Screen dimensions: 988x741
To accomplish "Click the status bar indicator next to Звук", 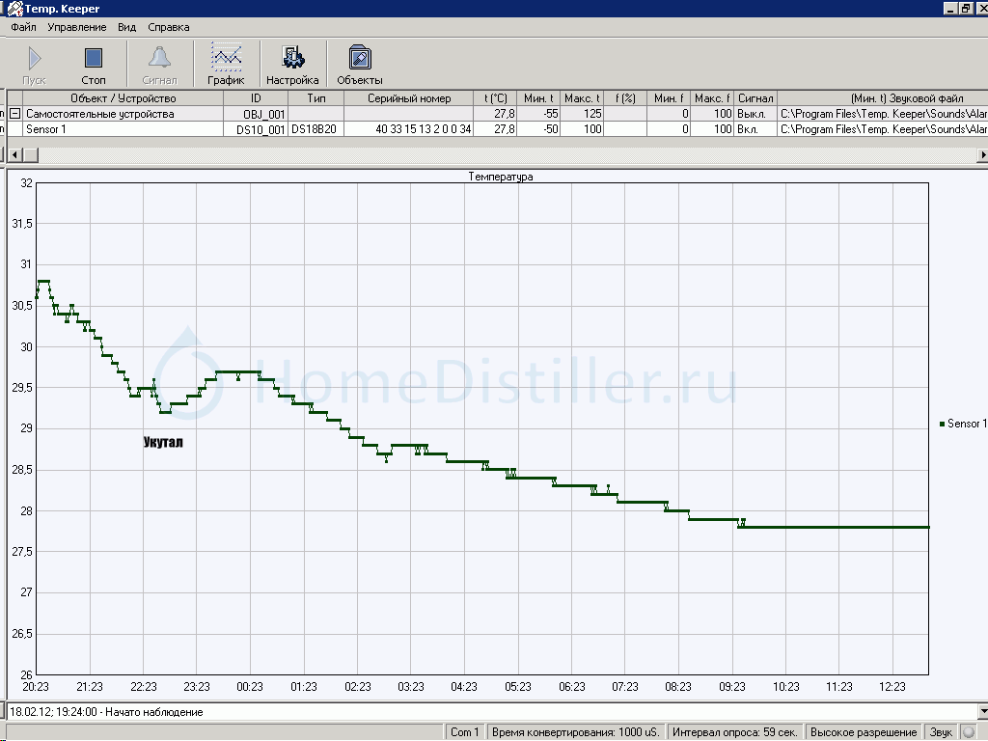I will [x=969, y=731].
